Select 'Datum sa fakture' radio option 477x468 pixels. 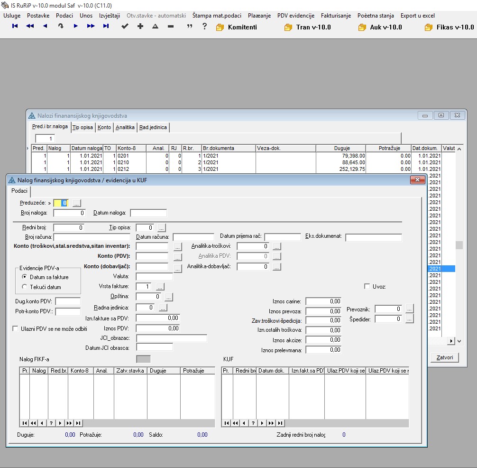[x=25, y=277]
